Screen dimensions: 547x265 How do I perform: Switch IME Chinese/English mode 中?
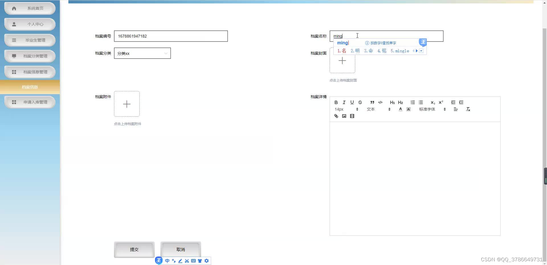click(x=167, y=261)
